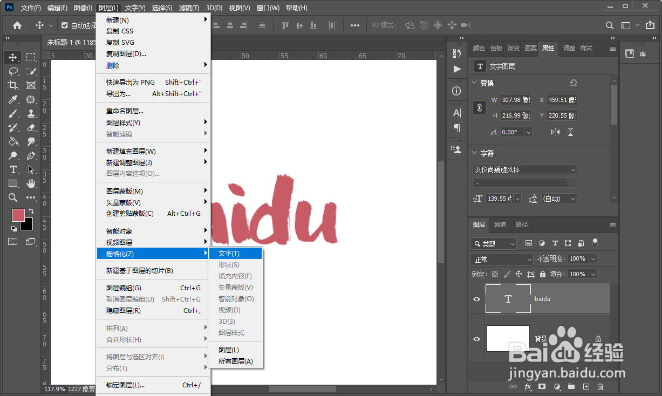Add layer style with fx icon
Screen dimensions: 662x396
[x=528, y=387]
